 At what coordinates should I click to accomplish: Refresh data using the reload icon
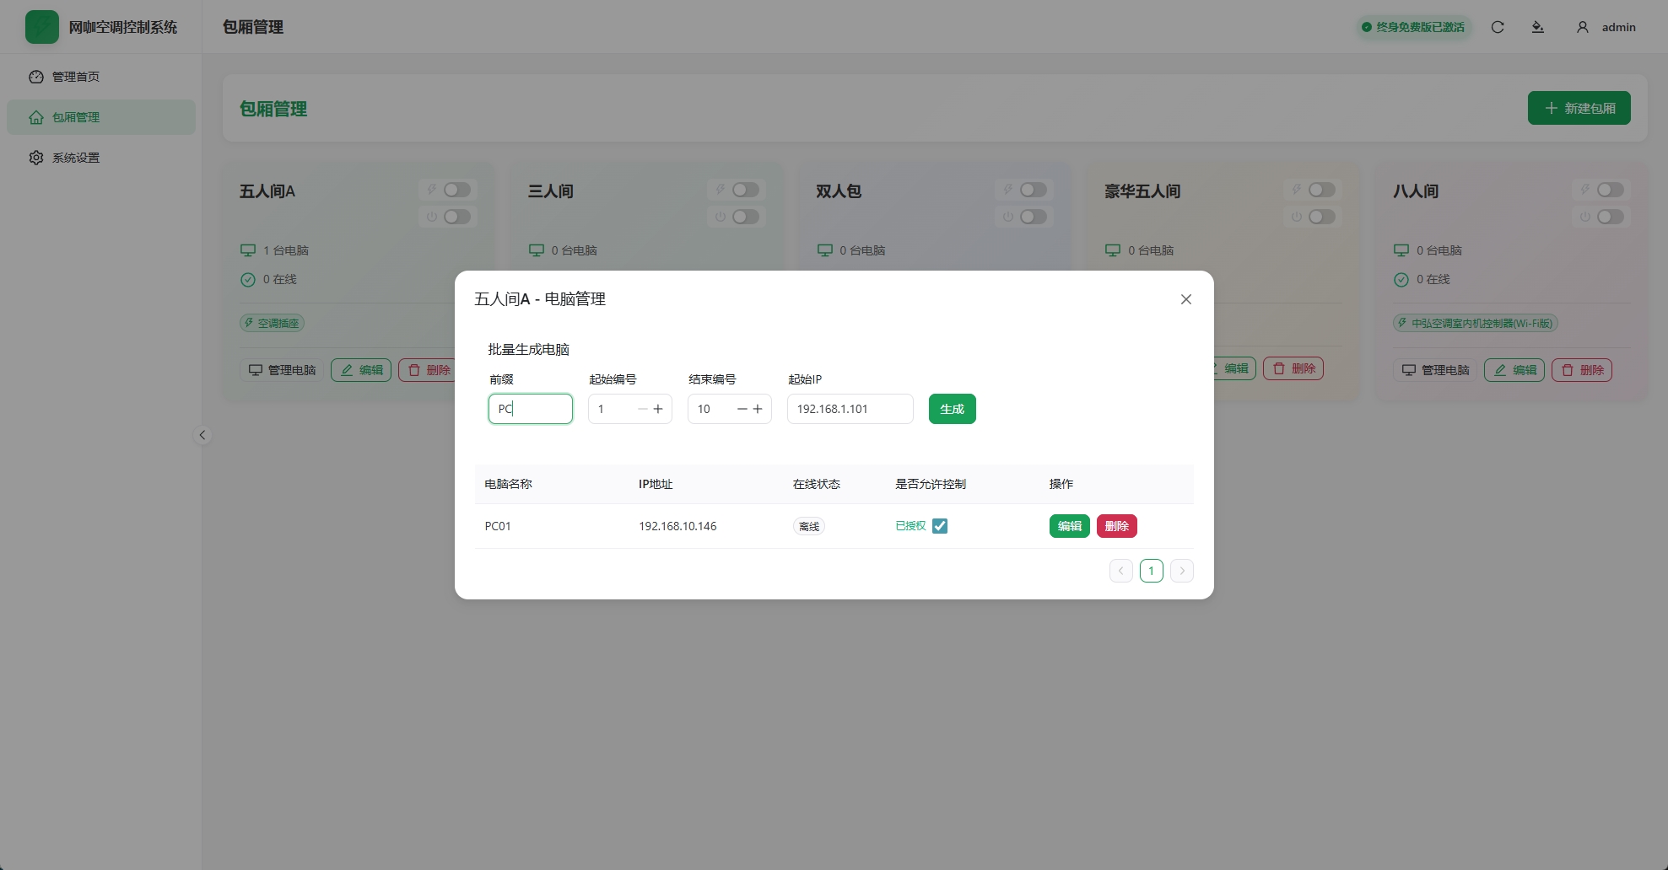coord(1498,26)
